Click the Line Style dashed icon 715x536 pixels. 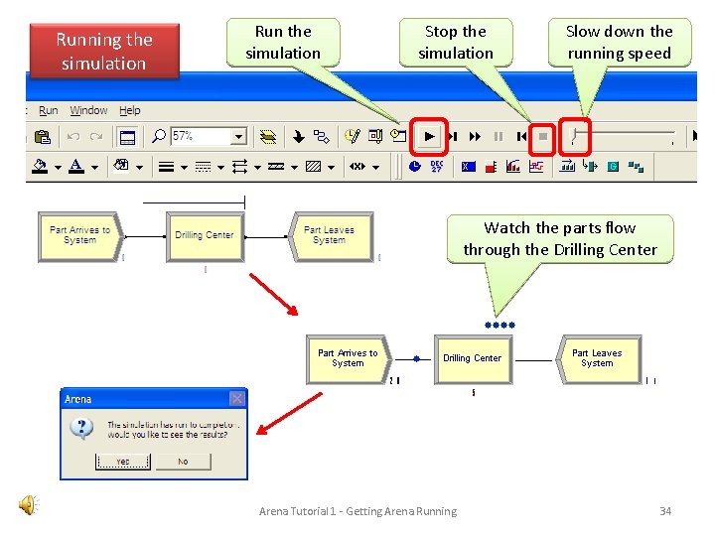(203, 167)
